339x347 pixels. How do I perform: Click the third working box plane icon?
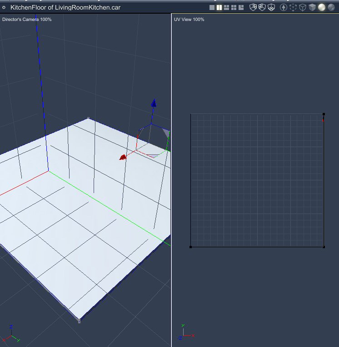pyautogui.click(x=271, y=7)
